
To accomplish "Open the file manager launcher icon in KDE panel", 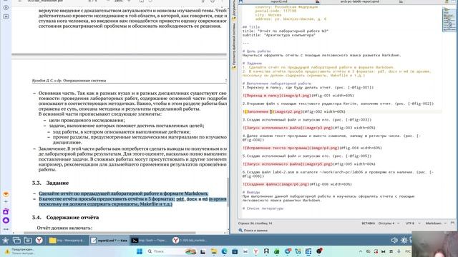I will pyautogui.click(x=28, y=241).
